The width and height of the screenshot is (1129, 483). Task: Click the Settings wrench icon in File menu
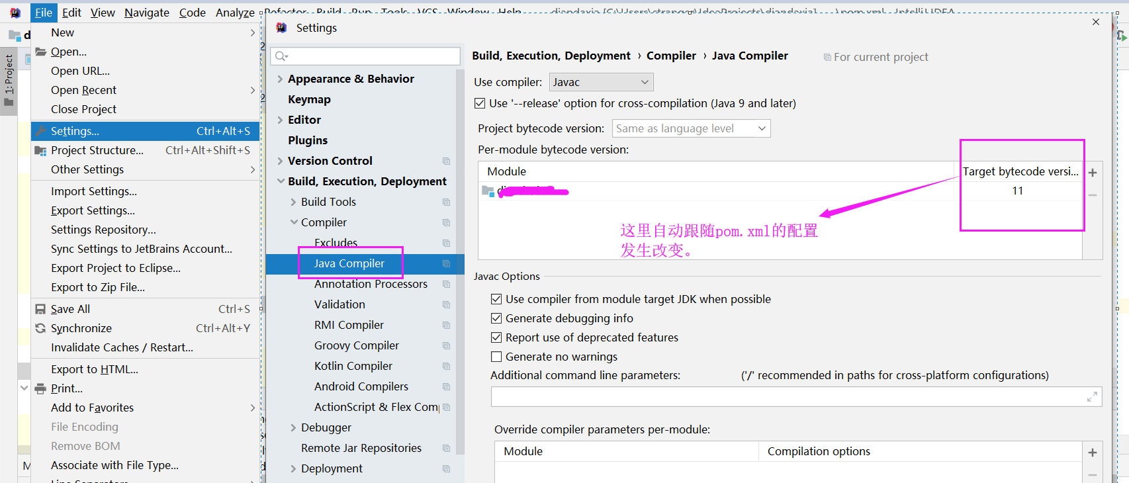(41, 131)
